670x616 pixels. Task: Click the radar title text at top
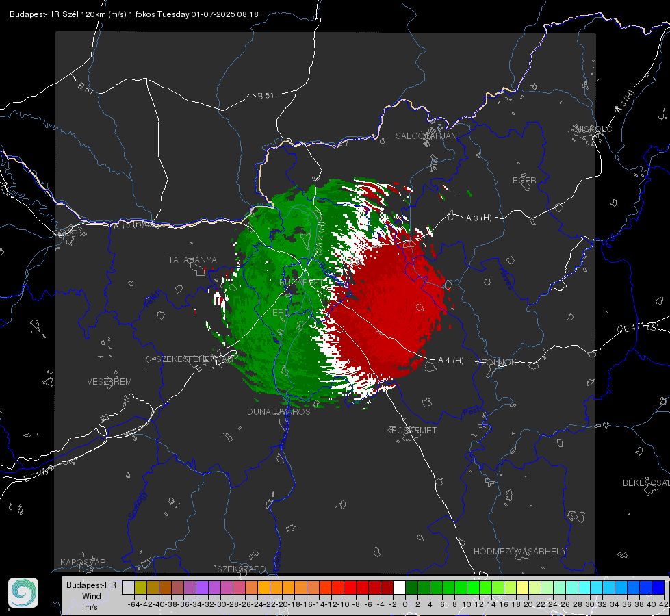point(133,14)
